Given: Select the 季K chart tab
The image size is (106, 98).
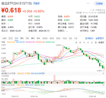Looking at the screenshot, I should (x=33, y=38).
